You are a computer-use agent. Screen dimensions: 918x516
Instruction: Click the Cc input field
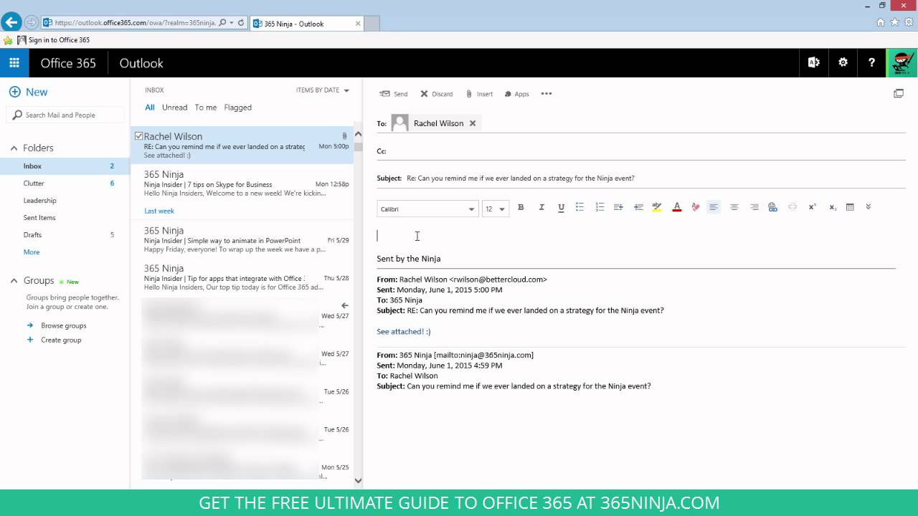pyautogui.click(x=647, y=151)
